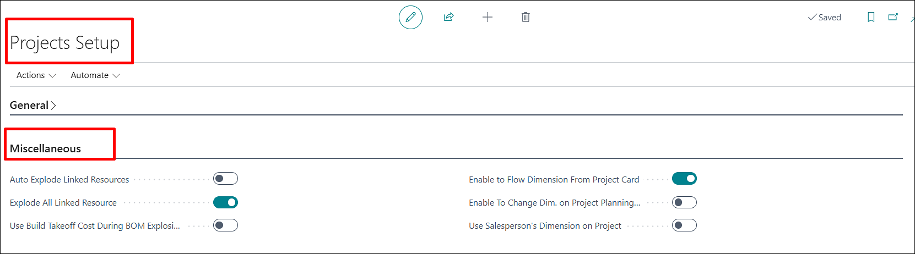The height and width of the screenshot is (254, 915).
Task: Expand the General section
Action: click(33, 105)
